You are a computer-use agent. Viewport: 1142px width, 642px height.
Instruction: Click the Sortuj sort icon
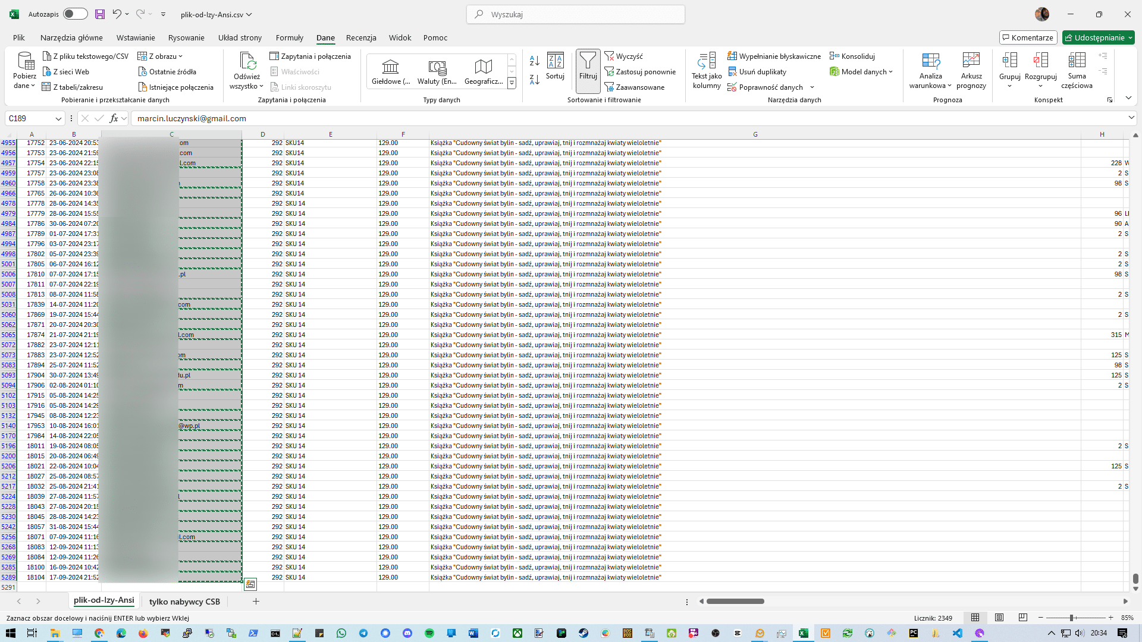pos(555,62)
